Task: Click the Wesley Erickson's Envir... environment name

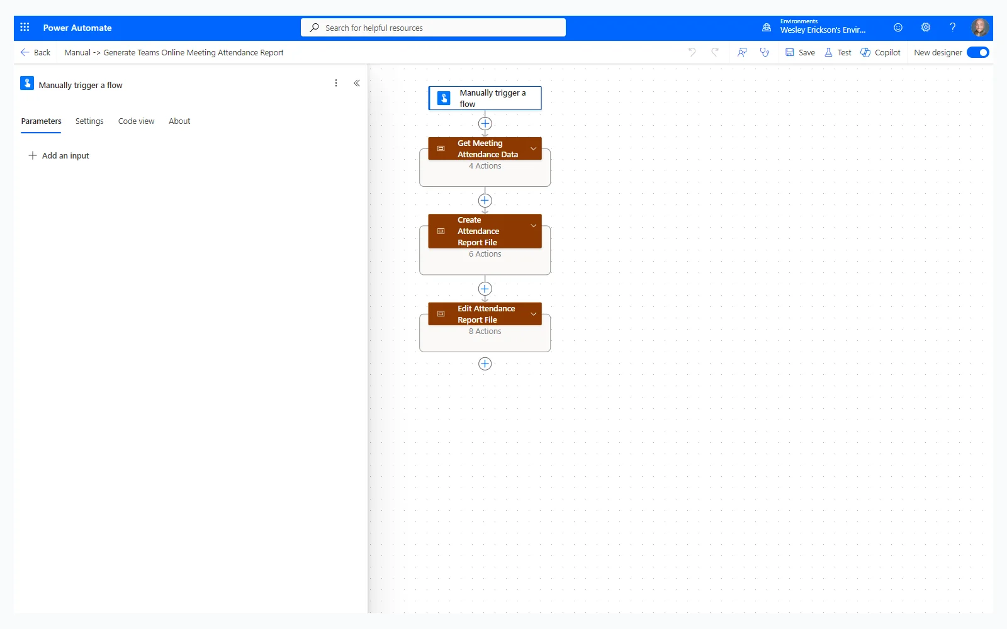Action: 823,30
